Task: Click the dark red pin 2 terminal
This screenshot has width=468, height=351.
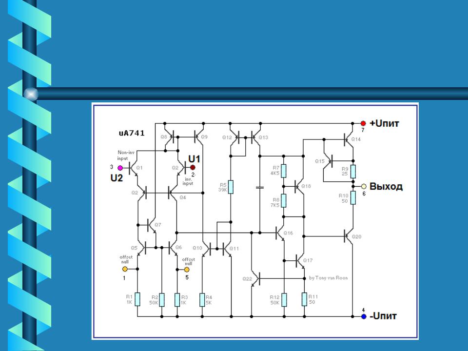Action: pyautogui.click(x=193, y=167)
